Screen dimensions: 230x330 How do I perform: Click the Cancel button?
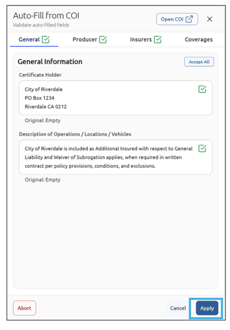coord(178,308)
